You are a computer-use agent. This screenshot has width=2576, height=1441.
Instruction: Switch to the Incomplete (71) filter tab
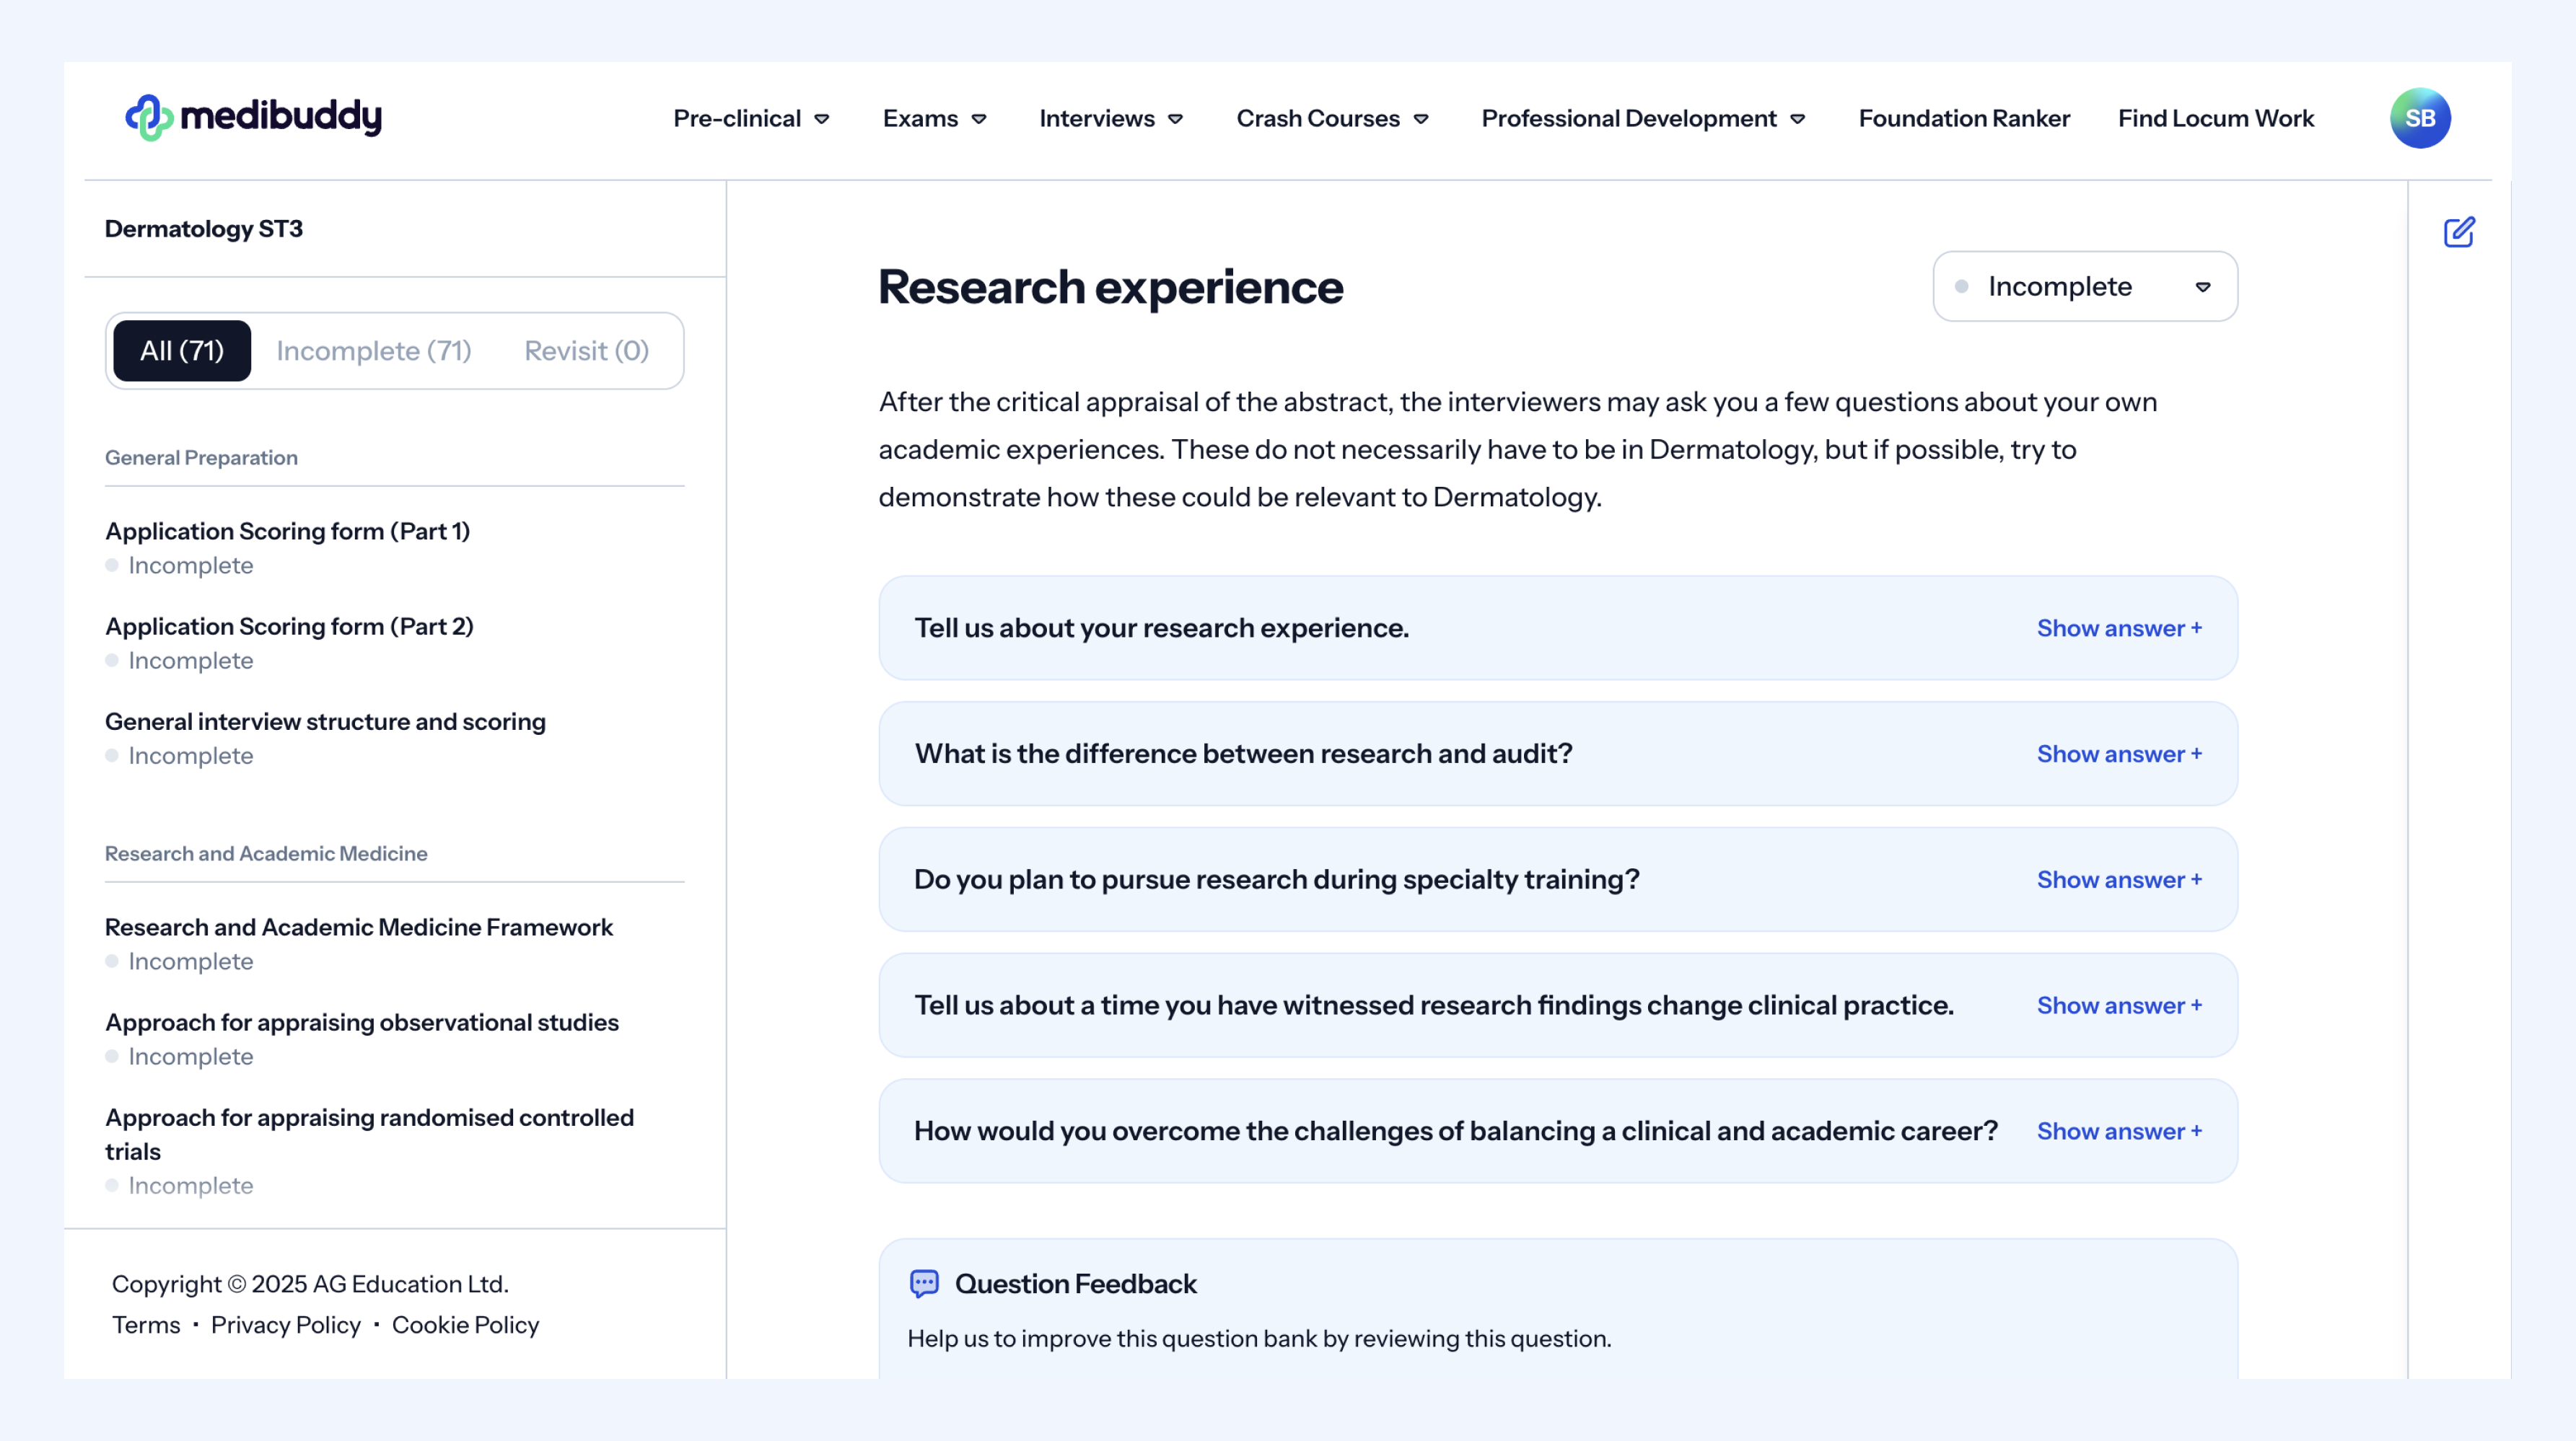pos(373,351)
